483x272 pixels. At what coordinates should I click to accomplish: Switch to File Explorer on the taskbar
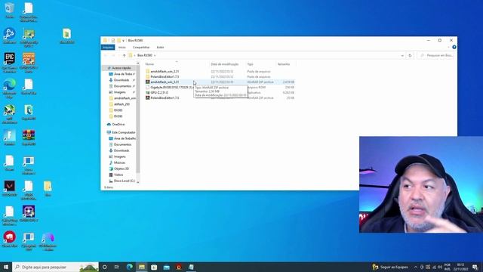click(x=142, y=267)
